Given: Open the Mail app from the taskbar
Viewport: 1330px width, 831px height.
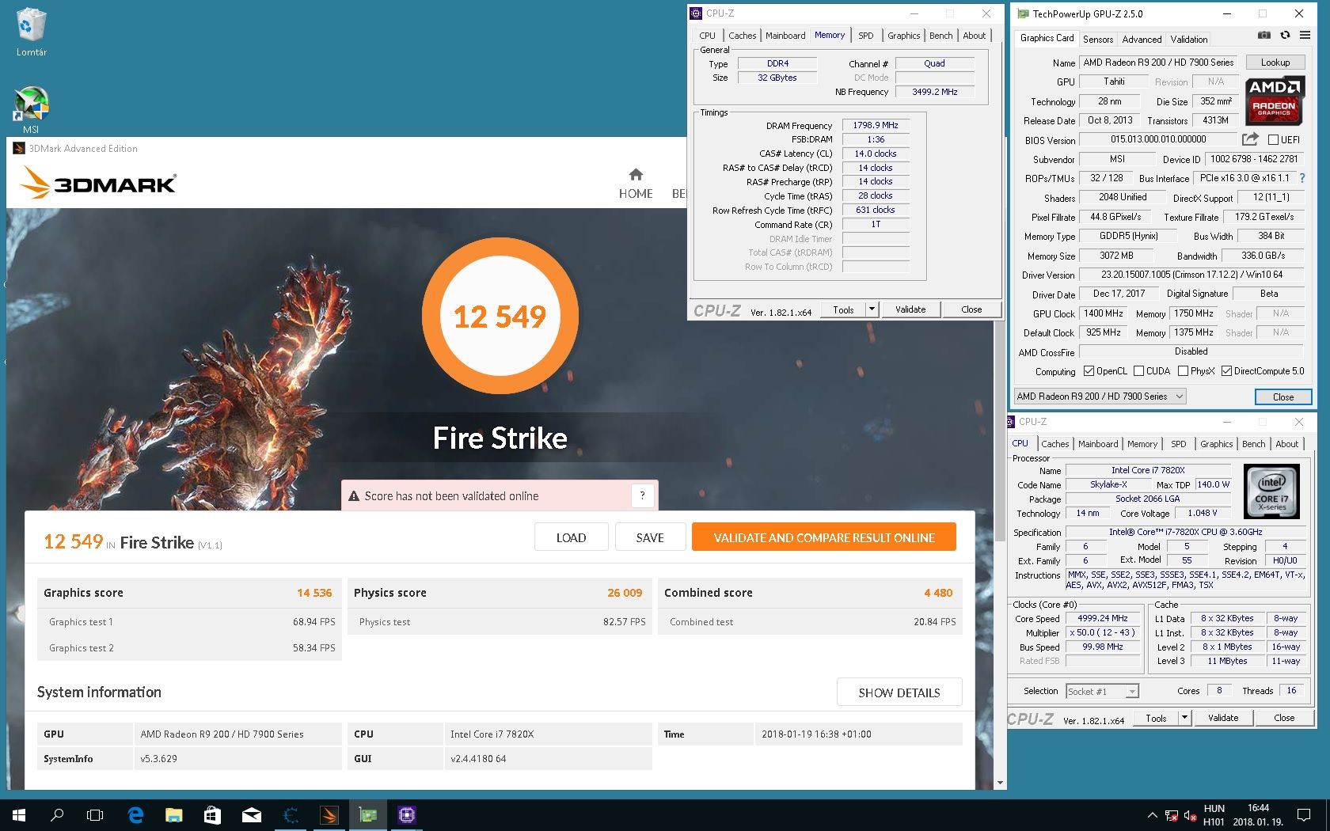Looking at the screenshot, I should pos(251,814).
